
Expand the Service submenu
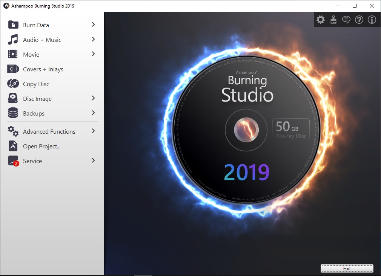coord(94,160)
